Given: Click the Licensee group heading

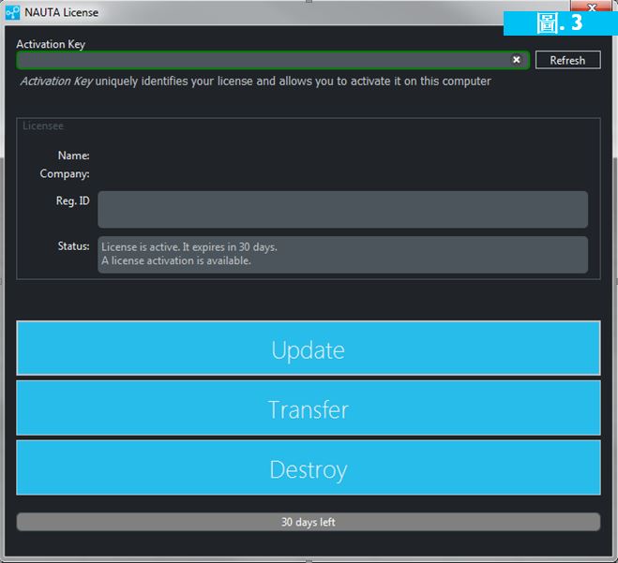Looking at the screenshot, I should 43,126.
